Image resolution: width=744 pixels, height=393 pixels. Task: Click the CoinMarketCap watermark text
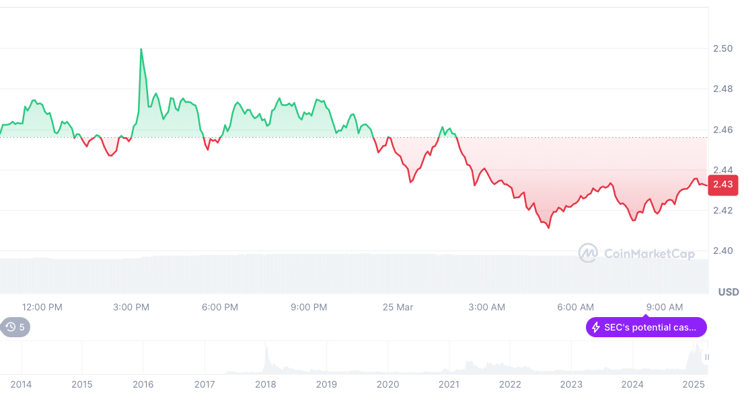(x=639, y=253)
